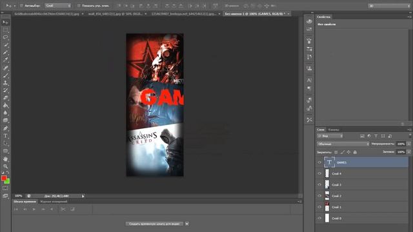
Task: Click the Opacity 100% value field
Action: pos(401,144)
